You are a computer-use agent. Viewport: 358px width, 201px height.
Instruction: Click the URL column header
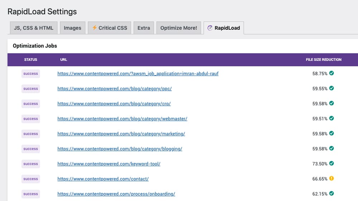click(63, 60)
